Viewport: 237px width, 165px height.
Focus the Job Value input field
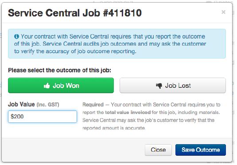tap(43, 117)
